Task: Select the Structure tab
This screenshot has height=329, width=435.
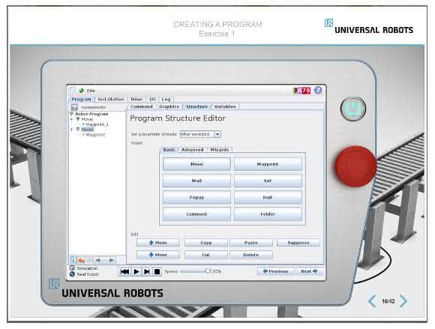Action: tap(196, 106)
